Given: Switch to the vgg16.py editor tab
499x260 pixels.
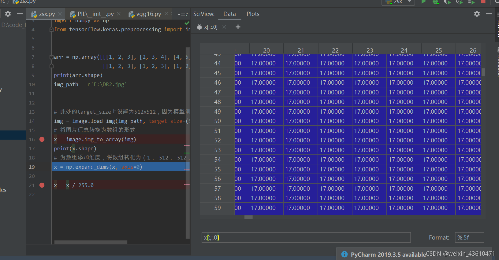Looking at the screenshot, I should click(x=148, y=14).
